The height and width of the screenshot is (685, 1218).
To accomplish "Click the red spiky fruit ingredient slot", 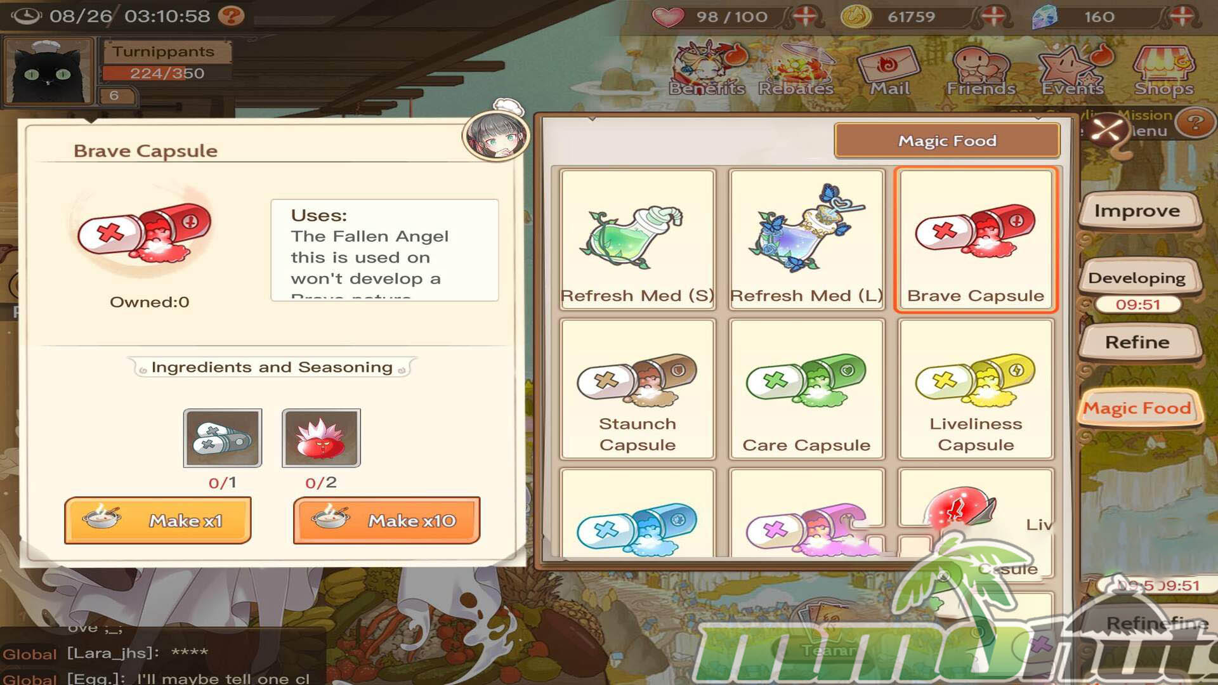I will pos(321,438).
